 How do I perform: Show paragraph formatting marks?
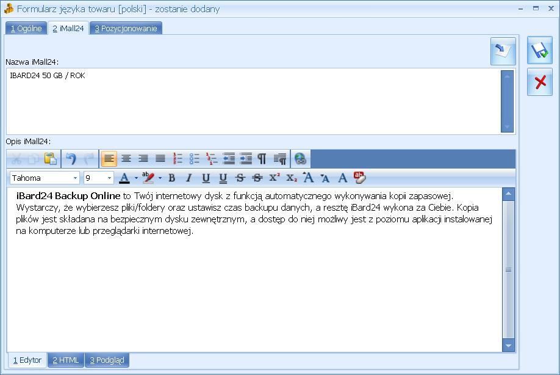[x=262, y=159]
